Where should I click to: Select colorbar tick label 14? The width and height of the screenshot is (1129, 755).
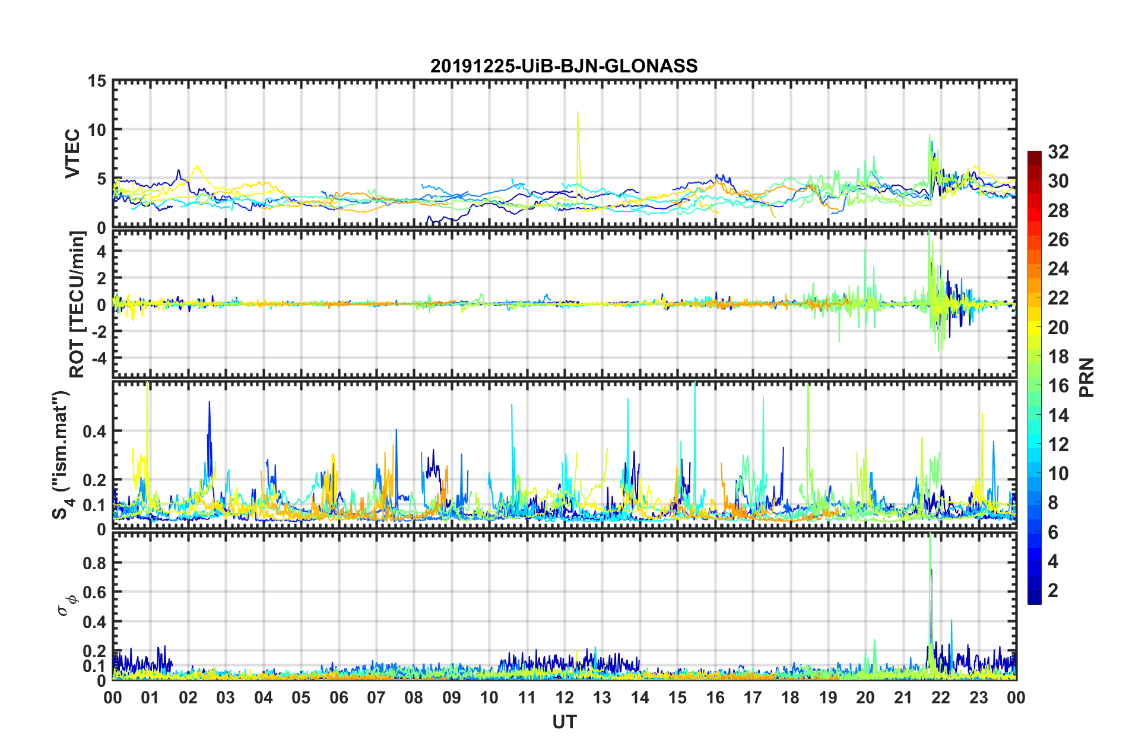(x=1058, y=415)
